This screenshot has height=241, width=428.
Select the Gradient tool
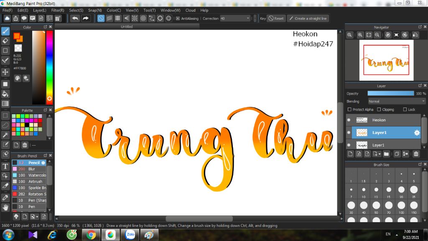point(5,104)
